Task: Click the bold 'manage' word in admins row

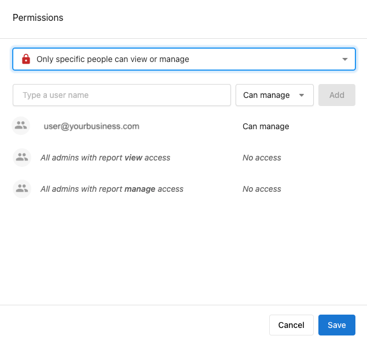Action: (x=140, y=189)
